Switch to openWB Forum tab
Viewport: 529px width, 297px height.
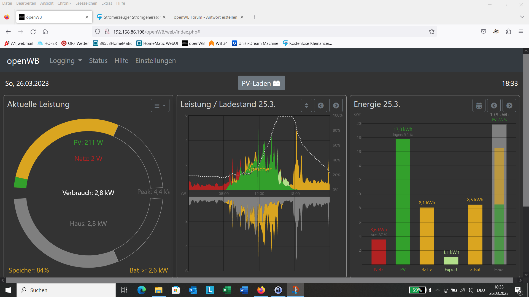pos(205,17)
